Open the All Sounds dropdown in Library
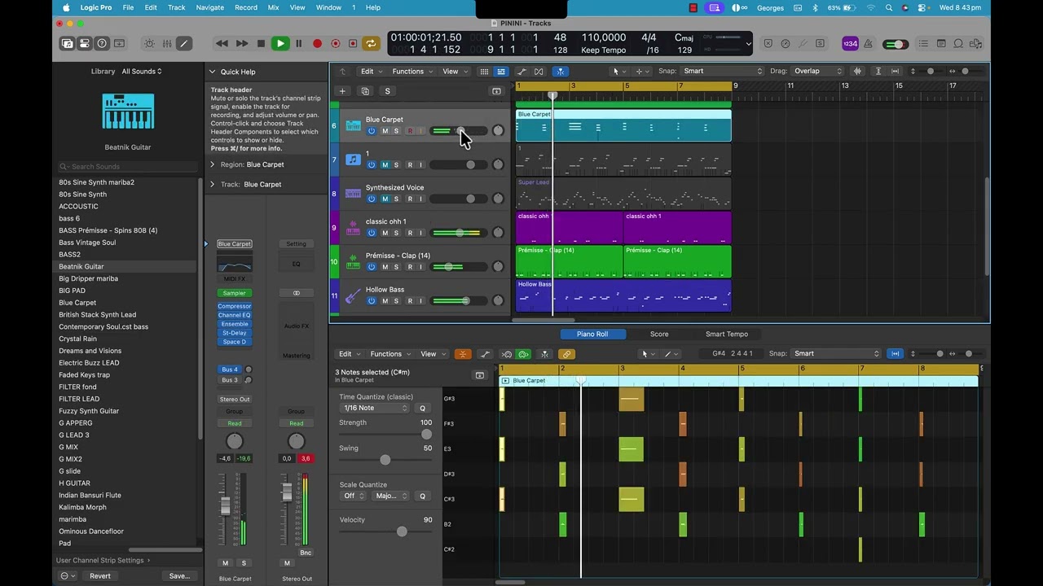The height and width of the screenshot is (586, 1043). 142,72
